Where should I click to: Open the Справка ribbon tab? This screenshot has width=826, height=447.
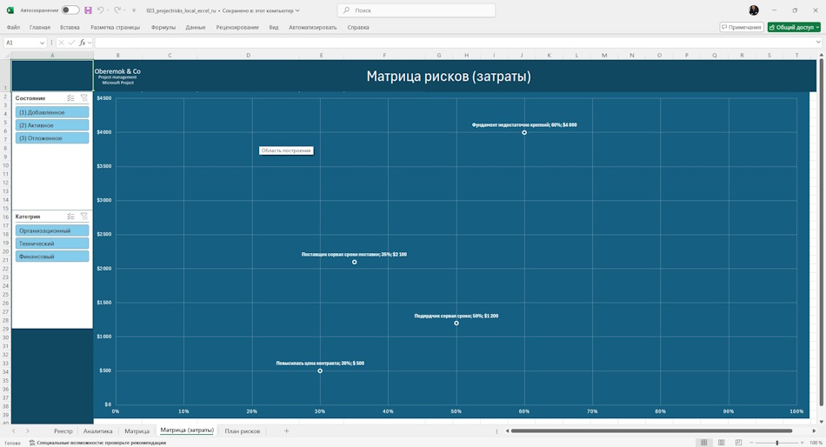click(x=358, y=28)
